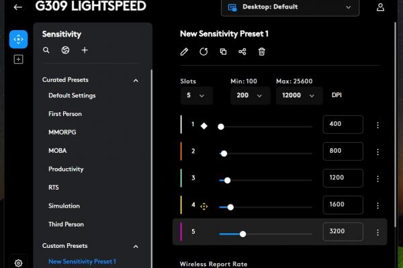
Task: Open the Max DPI 12000 dropdown
Action: tap(299, 95)
